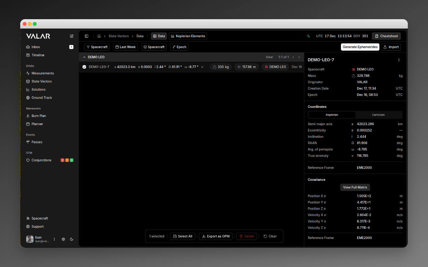
Task: Click the green activity status icon
Action: click(308, 36)
